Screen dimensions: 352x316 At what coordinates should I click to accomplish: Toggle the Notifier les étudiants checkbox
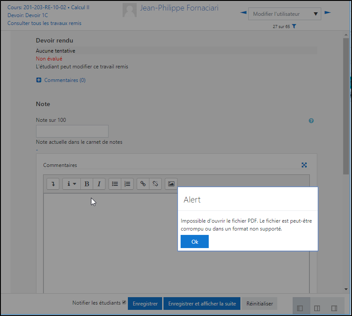124,302
